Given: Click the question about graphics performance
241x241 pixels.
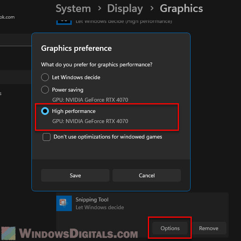Looking at the screenshot, I should [97, 64].
